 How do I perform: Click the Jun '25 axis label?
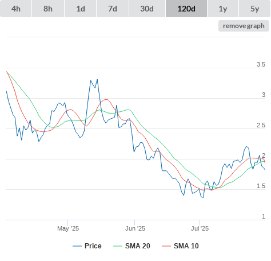[x=135, y=228]
